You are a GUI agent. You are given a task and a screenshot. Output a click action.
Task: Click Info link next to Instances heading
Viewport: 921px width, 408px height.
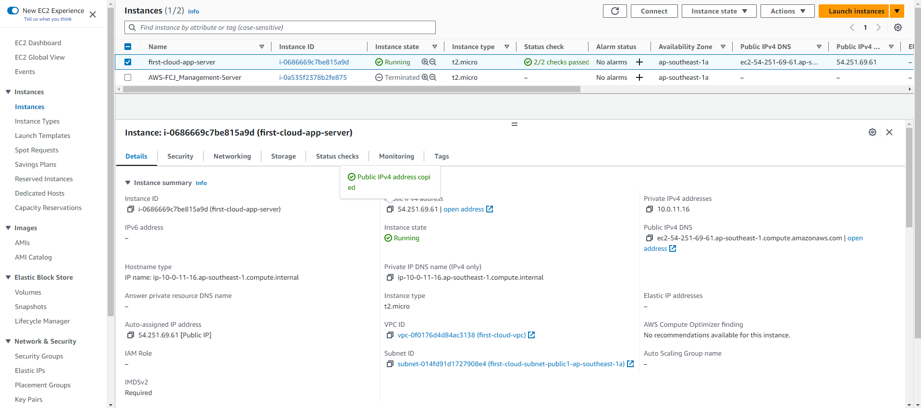tap(194, 12)
